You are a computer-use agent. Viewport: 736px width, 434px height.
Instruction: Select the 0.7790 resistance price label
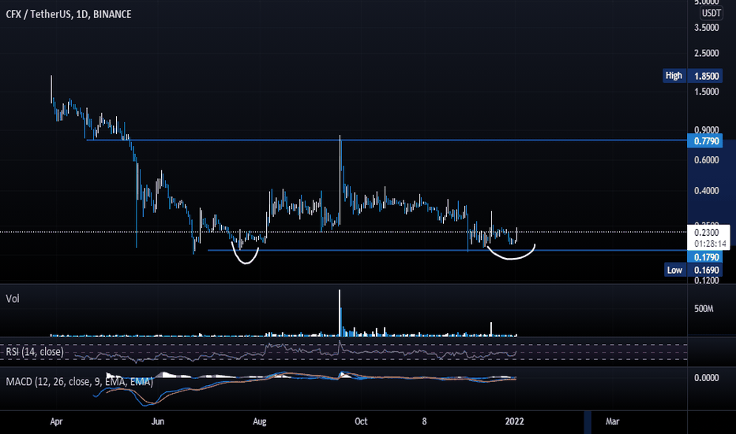(x=704, y=140)
